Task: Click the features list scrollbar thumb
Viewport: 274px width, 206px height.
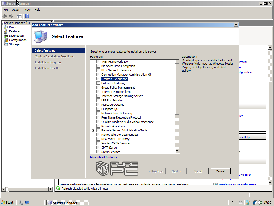Action: [177, 89]
